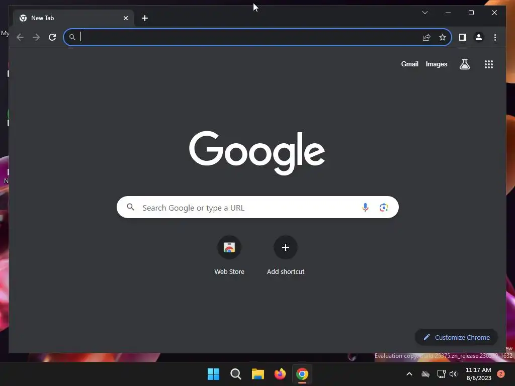Click the Google logo
515x386 pixels.
pos(257,153)
